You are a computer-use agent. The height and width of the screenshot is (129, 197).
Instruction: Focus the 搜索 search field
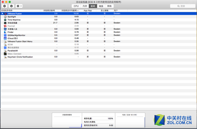click(x=183, y=6)
